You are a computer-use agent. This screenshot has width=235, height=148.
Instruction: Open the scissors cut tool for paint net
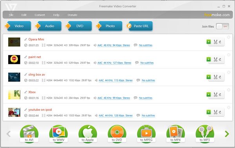215,60
